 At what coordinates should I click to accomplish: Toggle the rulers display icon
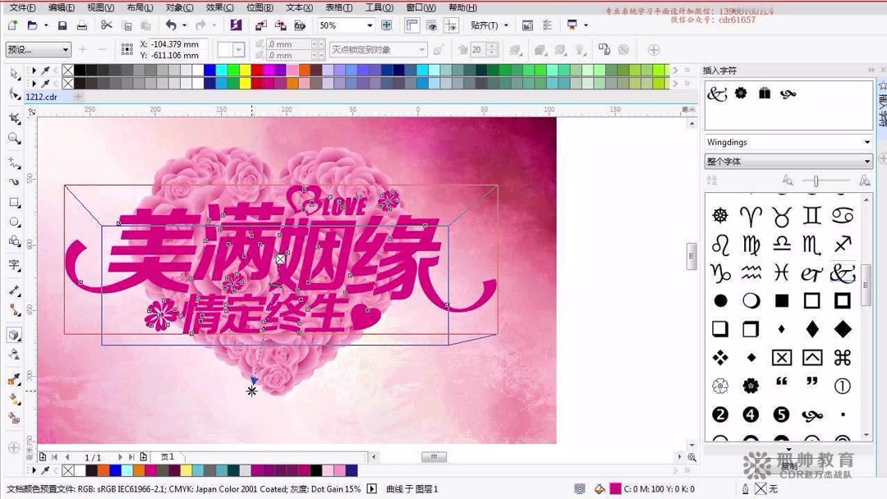[413, 25]
